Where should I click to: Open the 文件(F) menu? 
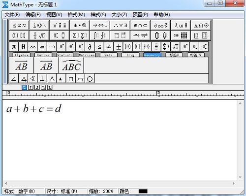pyautogui.click(x=12, y=15)
